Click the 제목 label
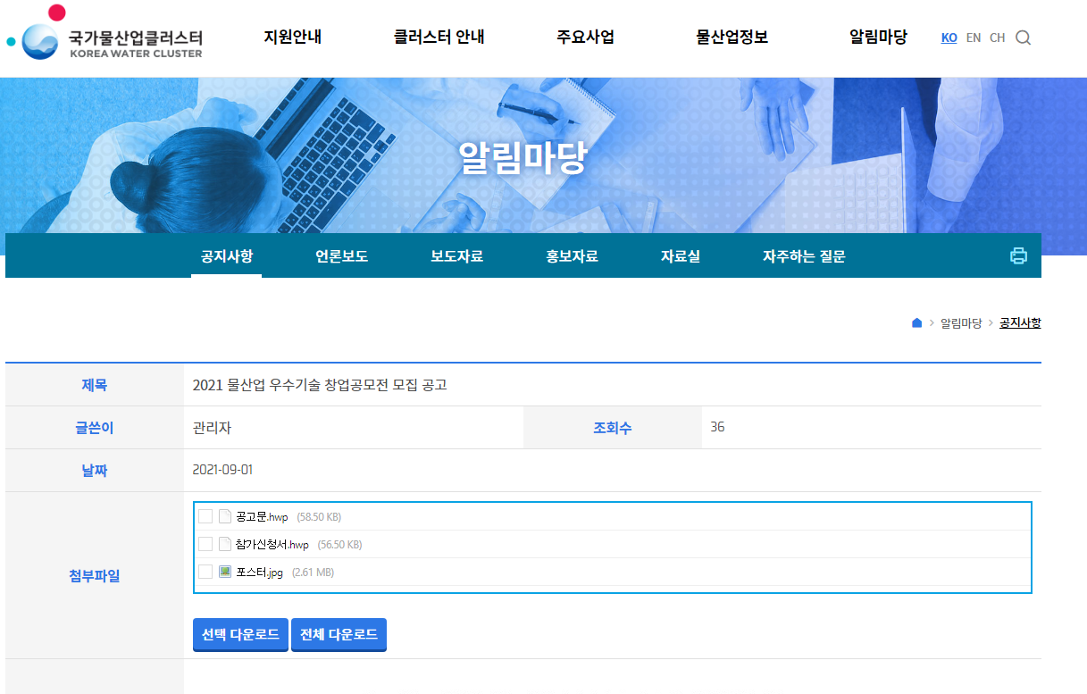The height and width of the screenshot is (694, 1087). coord(94,385)
